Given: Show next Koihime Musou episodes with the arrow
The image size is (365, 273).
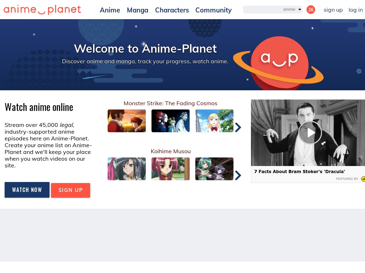Looking at the screenshot, I should (x=238, y=175).
